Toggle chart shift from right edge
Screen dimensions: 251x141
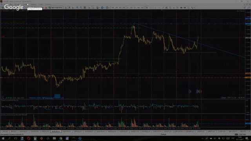(x=93, y=7)
